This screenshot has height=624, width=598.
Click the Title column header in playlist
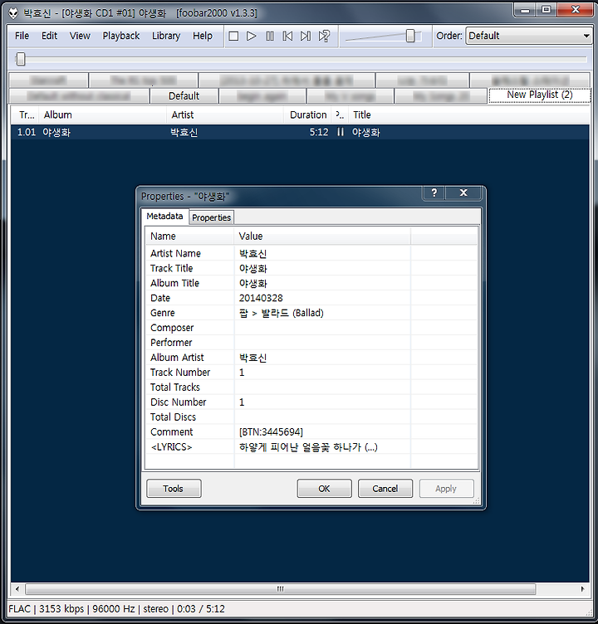469,115
